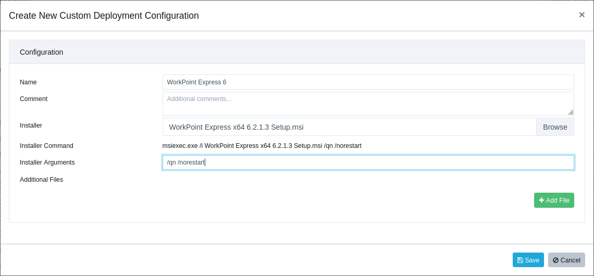Click the dialog title Create New Custom Deployment Configuration

coord(104,16)
